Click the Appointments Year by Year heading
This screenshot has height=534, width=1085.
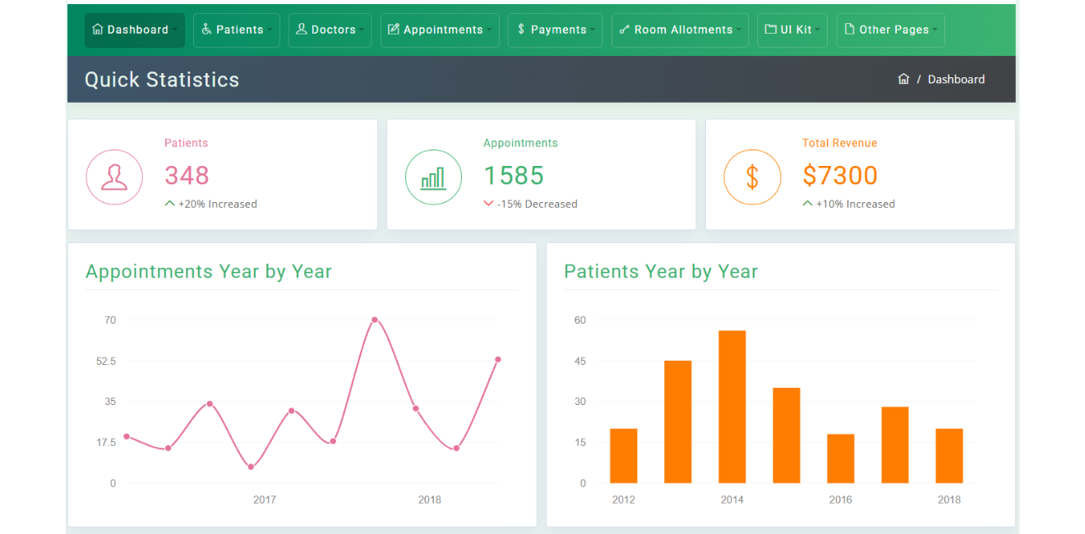208,271
